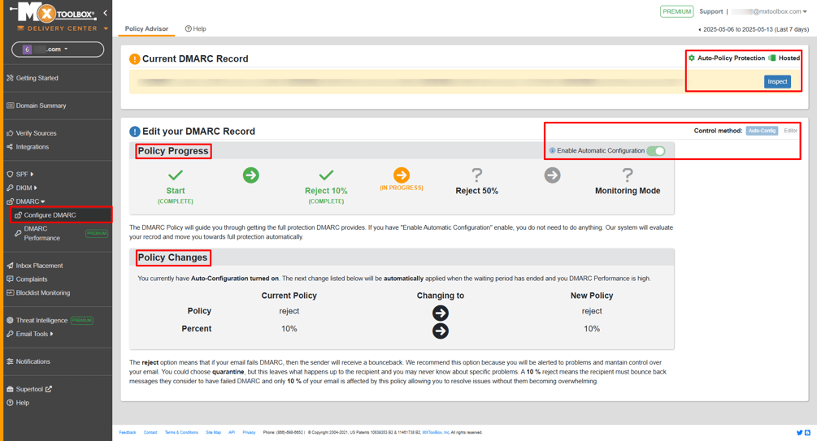Image resolution: width=817 pixels, height=441 pixels.
Task: Open the Twitter icon in footer
Action: click(x=799, y=433)
